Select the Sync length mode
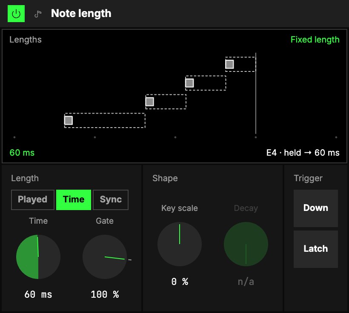 pos(111,199)
